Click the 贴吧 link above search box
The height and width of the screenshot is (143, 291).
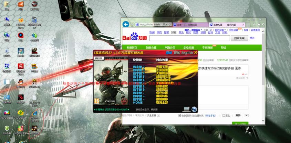point(166,32)
